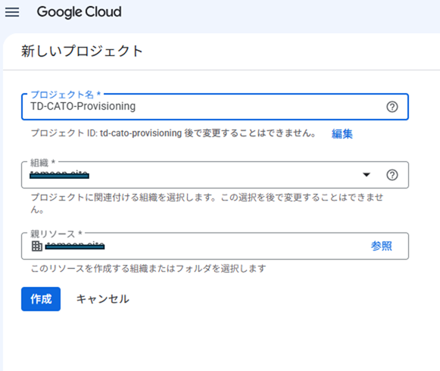This screenshot has width=440, height=371.
Task: Click the 新しいプロジェクト page heading
Action: click(x=82, y=51)
